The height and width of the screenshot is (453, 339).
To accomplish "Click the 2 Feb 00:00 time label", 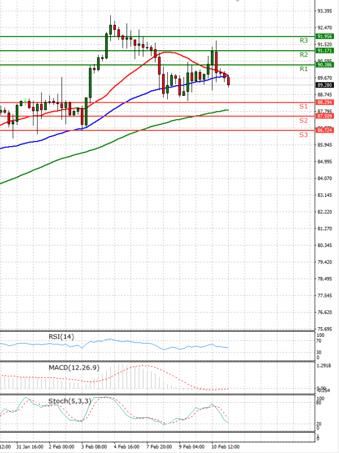I will tap(62, 447).
